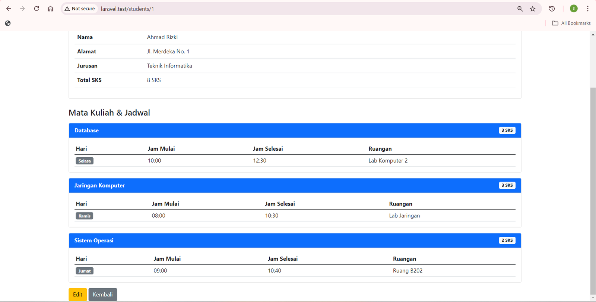Click the Nama label

click(x=85, y=37)
